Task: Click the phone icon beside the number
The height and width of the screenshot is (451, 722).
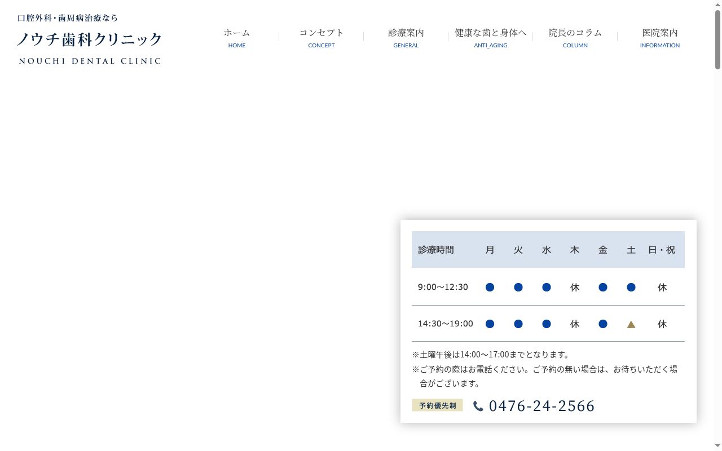Action: (478, 406)
